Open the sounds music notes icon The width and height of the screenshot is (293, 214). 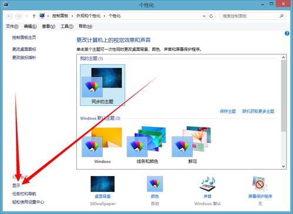208,184
